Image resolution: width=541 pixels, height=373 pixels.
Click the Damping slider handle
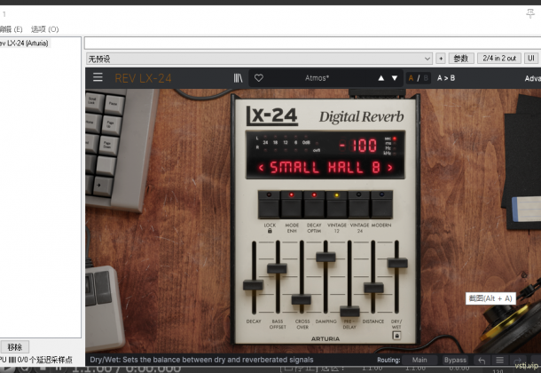tap(325, 257)
